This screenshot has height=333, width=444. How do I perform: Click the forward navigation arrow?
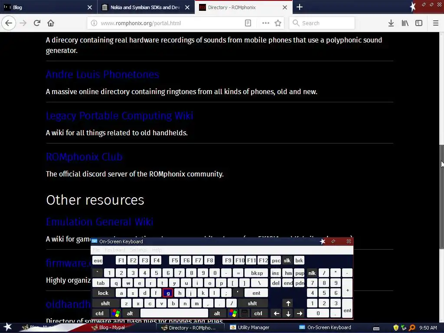(x=23, y=23)
